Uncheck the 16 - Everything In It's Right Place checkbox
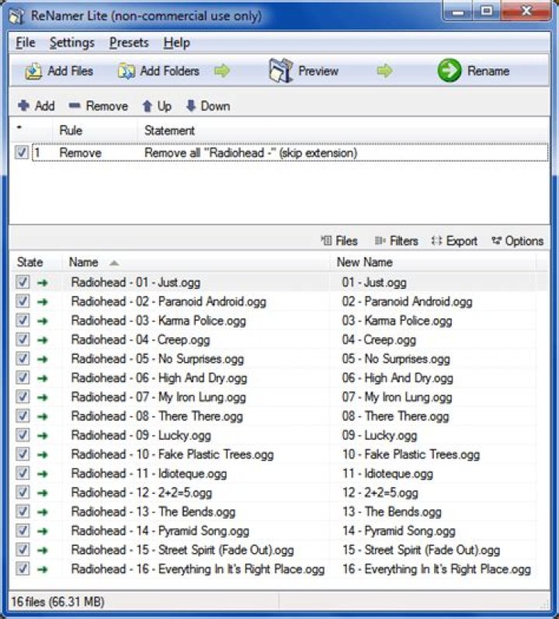The width and height of the screenshot is (559, 619). [23, 569]
